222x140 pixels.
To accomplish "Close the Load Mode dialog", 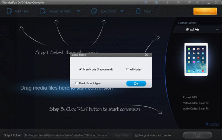I will (x=147, y=55).
